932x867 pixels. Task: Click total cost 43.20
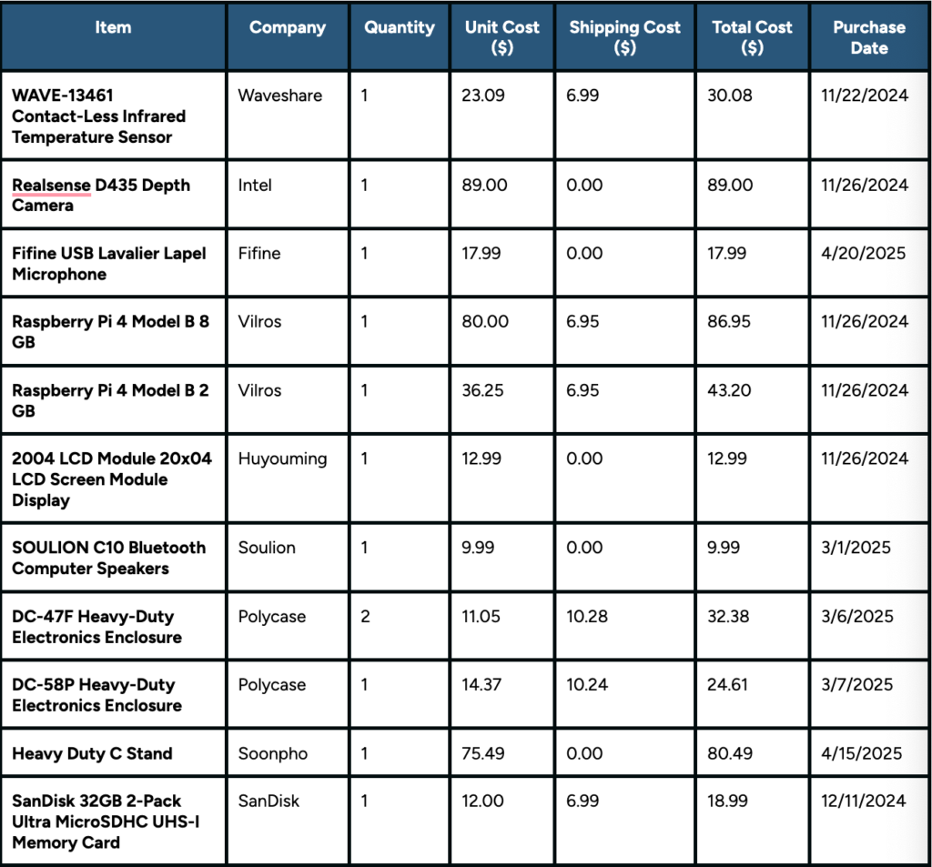point(753,400)
